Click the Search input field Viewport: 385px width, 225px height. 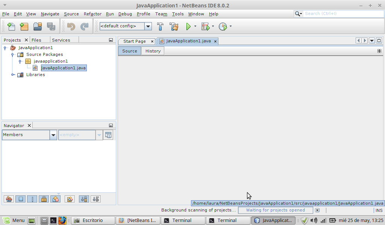(342, 13)
